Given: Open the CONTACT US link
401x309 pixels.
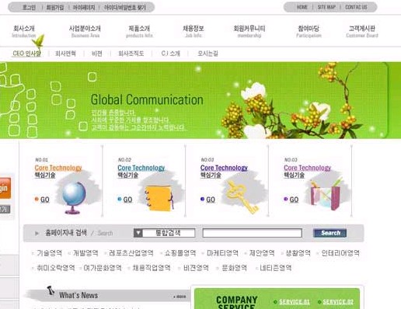Looking at the screenshot, I should point(356,7).
